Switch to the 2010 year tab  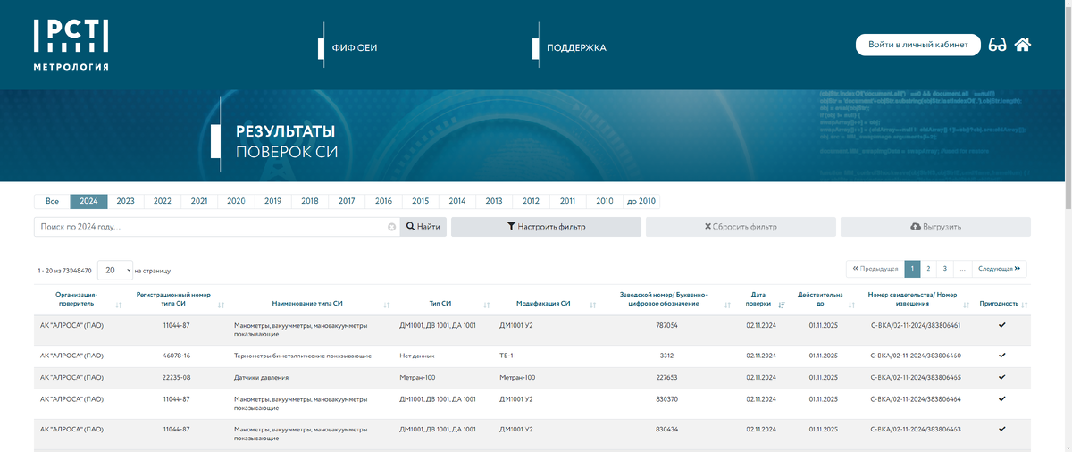pyautogui.click(x=605, y=201)
